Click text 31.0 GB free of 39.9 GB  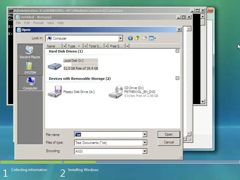click(81, 68)
